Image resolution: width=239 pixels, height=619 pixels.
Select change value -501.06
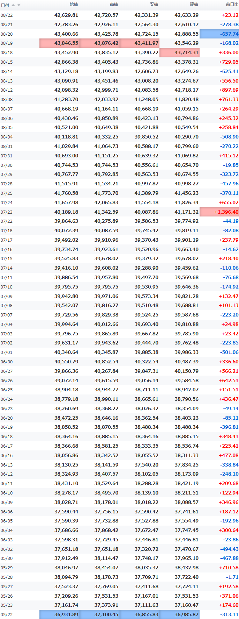[229, 352]
